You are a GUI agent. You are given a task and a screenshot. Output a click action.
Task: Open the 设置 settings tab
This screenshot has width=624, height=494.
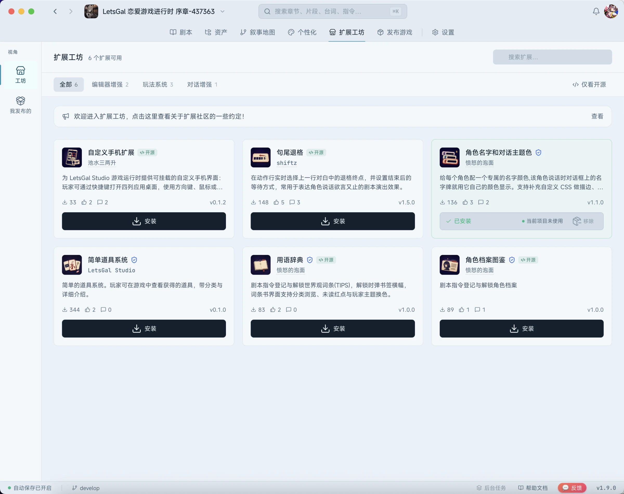443,32
